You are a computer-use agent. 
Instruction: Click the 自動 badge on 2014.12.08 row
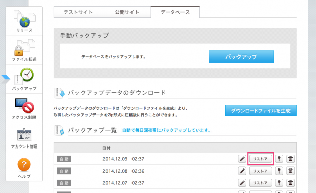click(64, 171)
